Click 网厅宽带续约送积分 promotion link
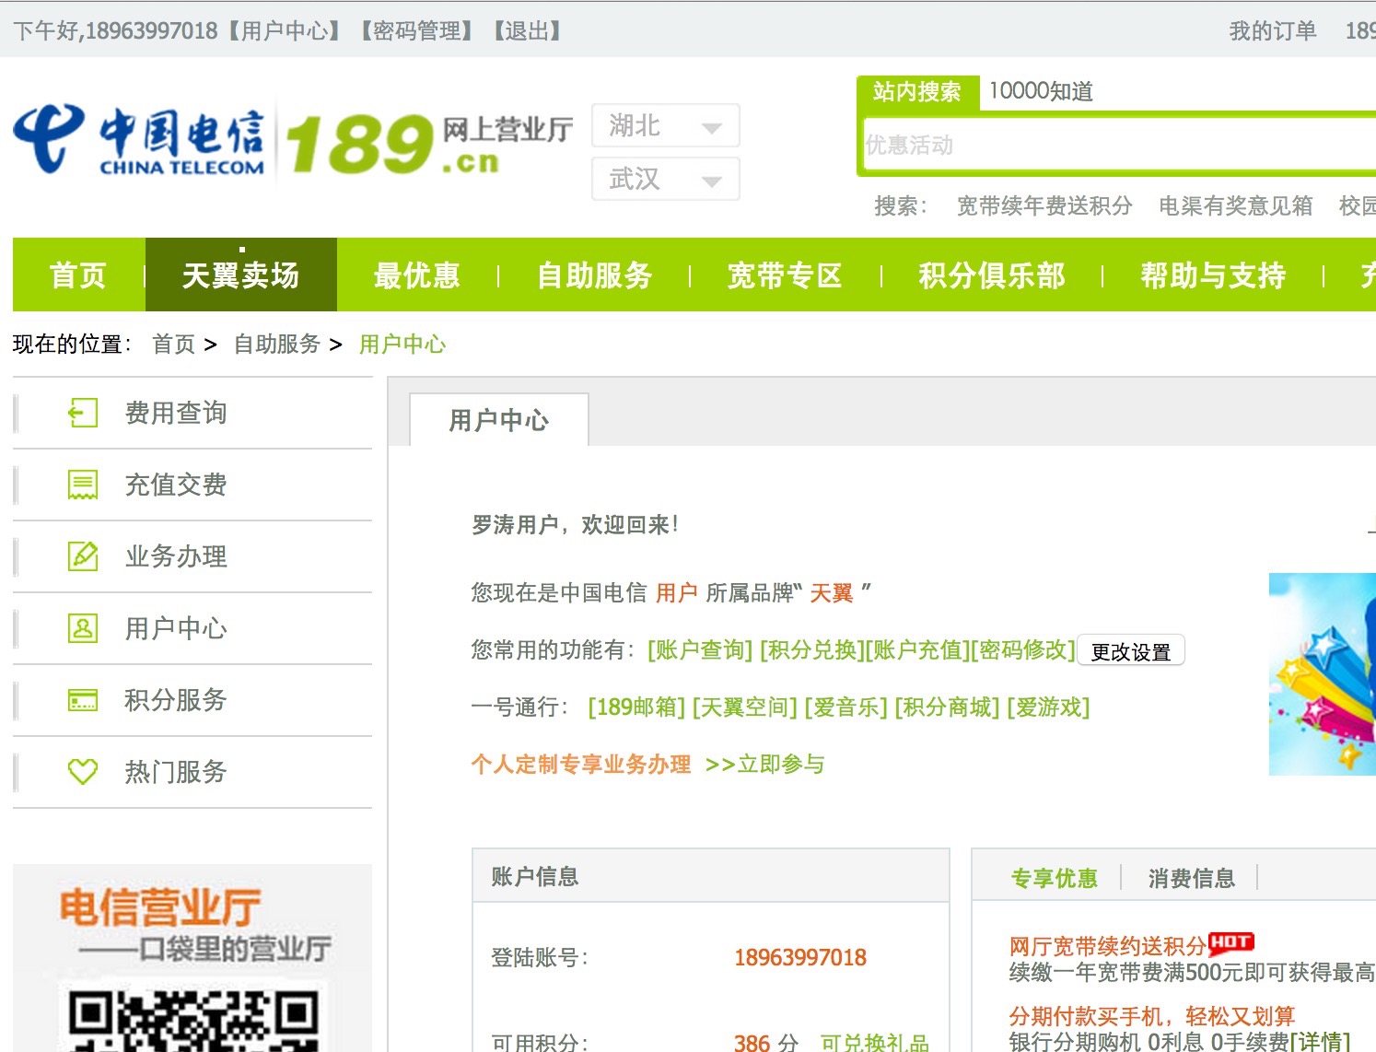The height and width of the screenshot is (1052, 1376). tap(1108, 946)
